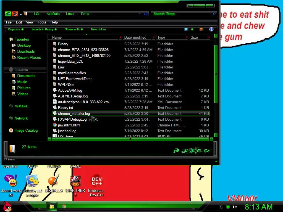Viewport: 283px width, 212px height.
Task: Select Favorites in the navigation pane
Action: click(x=19, y=39)
